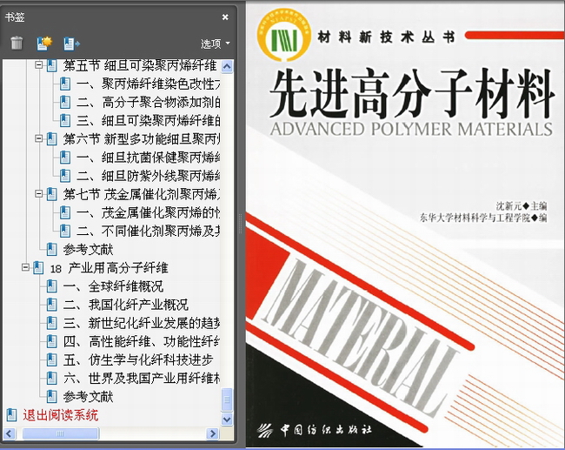This screenshot has width=565, height=450.
Task: Click the vertical scrollbar thumb
Action: click(227, 400)
